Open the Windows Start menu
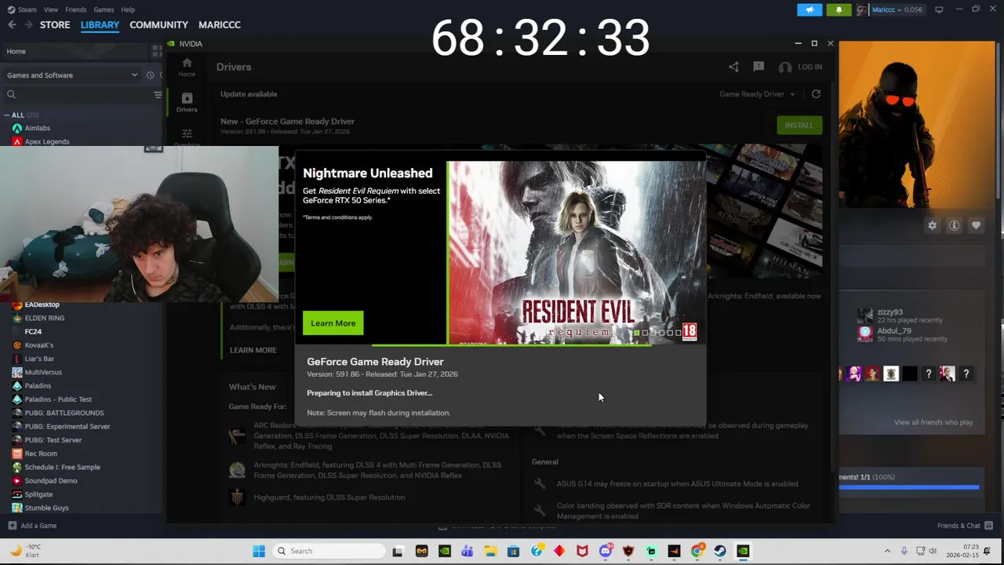Screen dimensions: 1004x565 [x=259, y=551]
